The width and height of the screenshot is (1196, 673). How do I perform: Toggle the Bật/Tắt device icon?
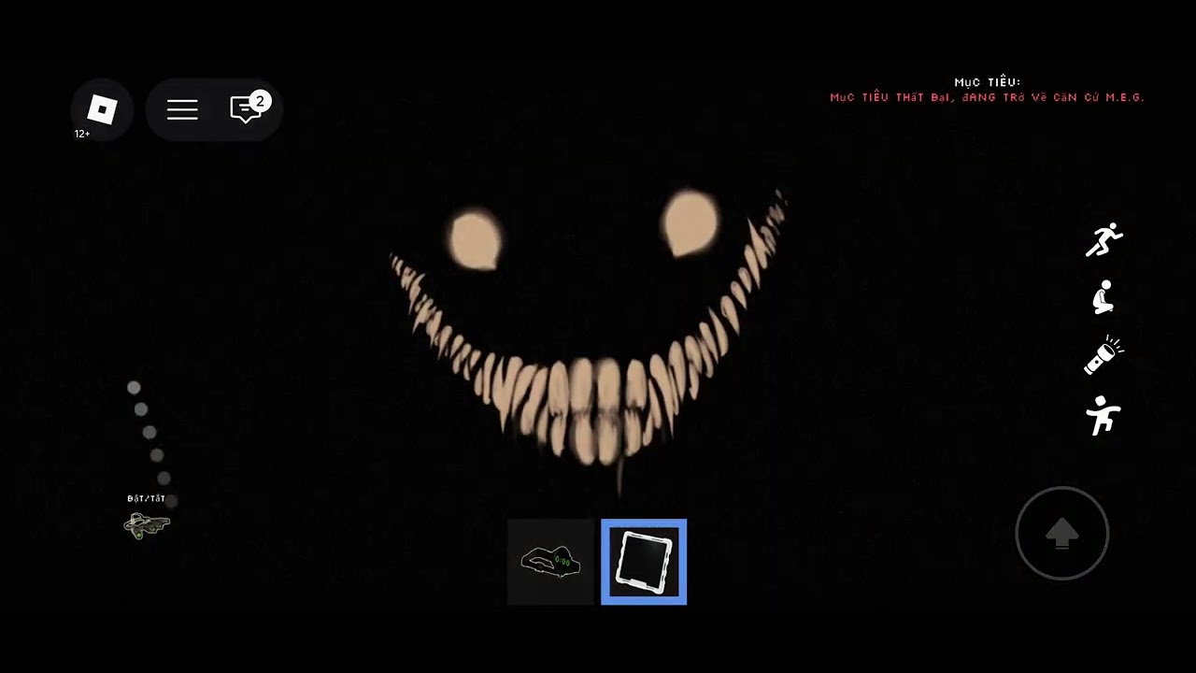point(147,525)
